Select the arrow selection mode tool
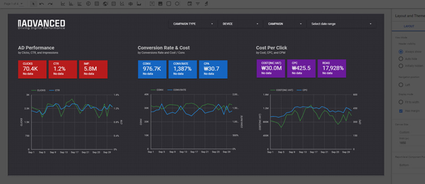This screenshot has height=184, width=425. pyautogui.click(x=34, y=4)
